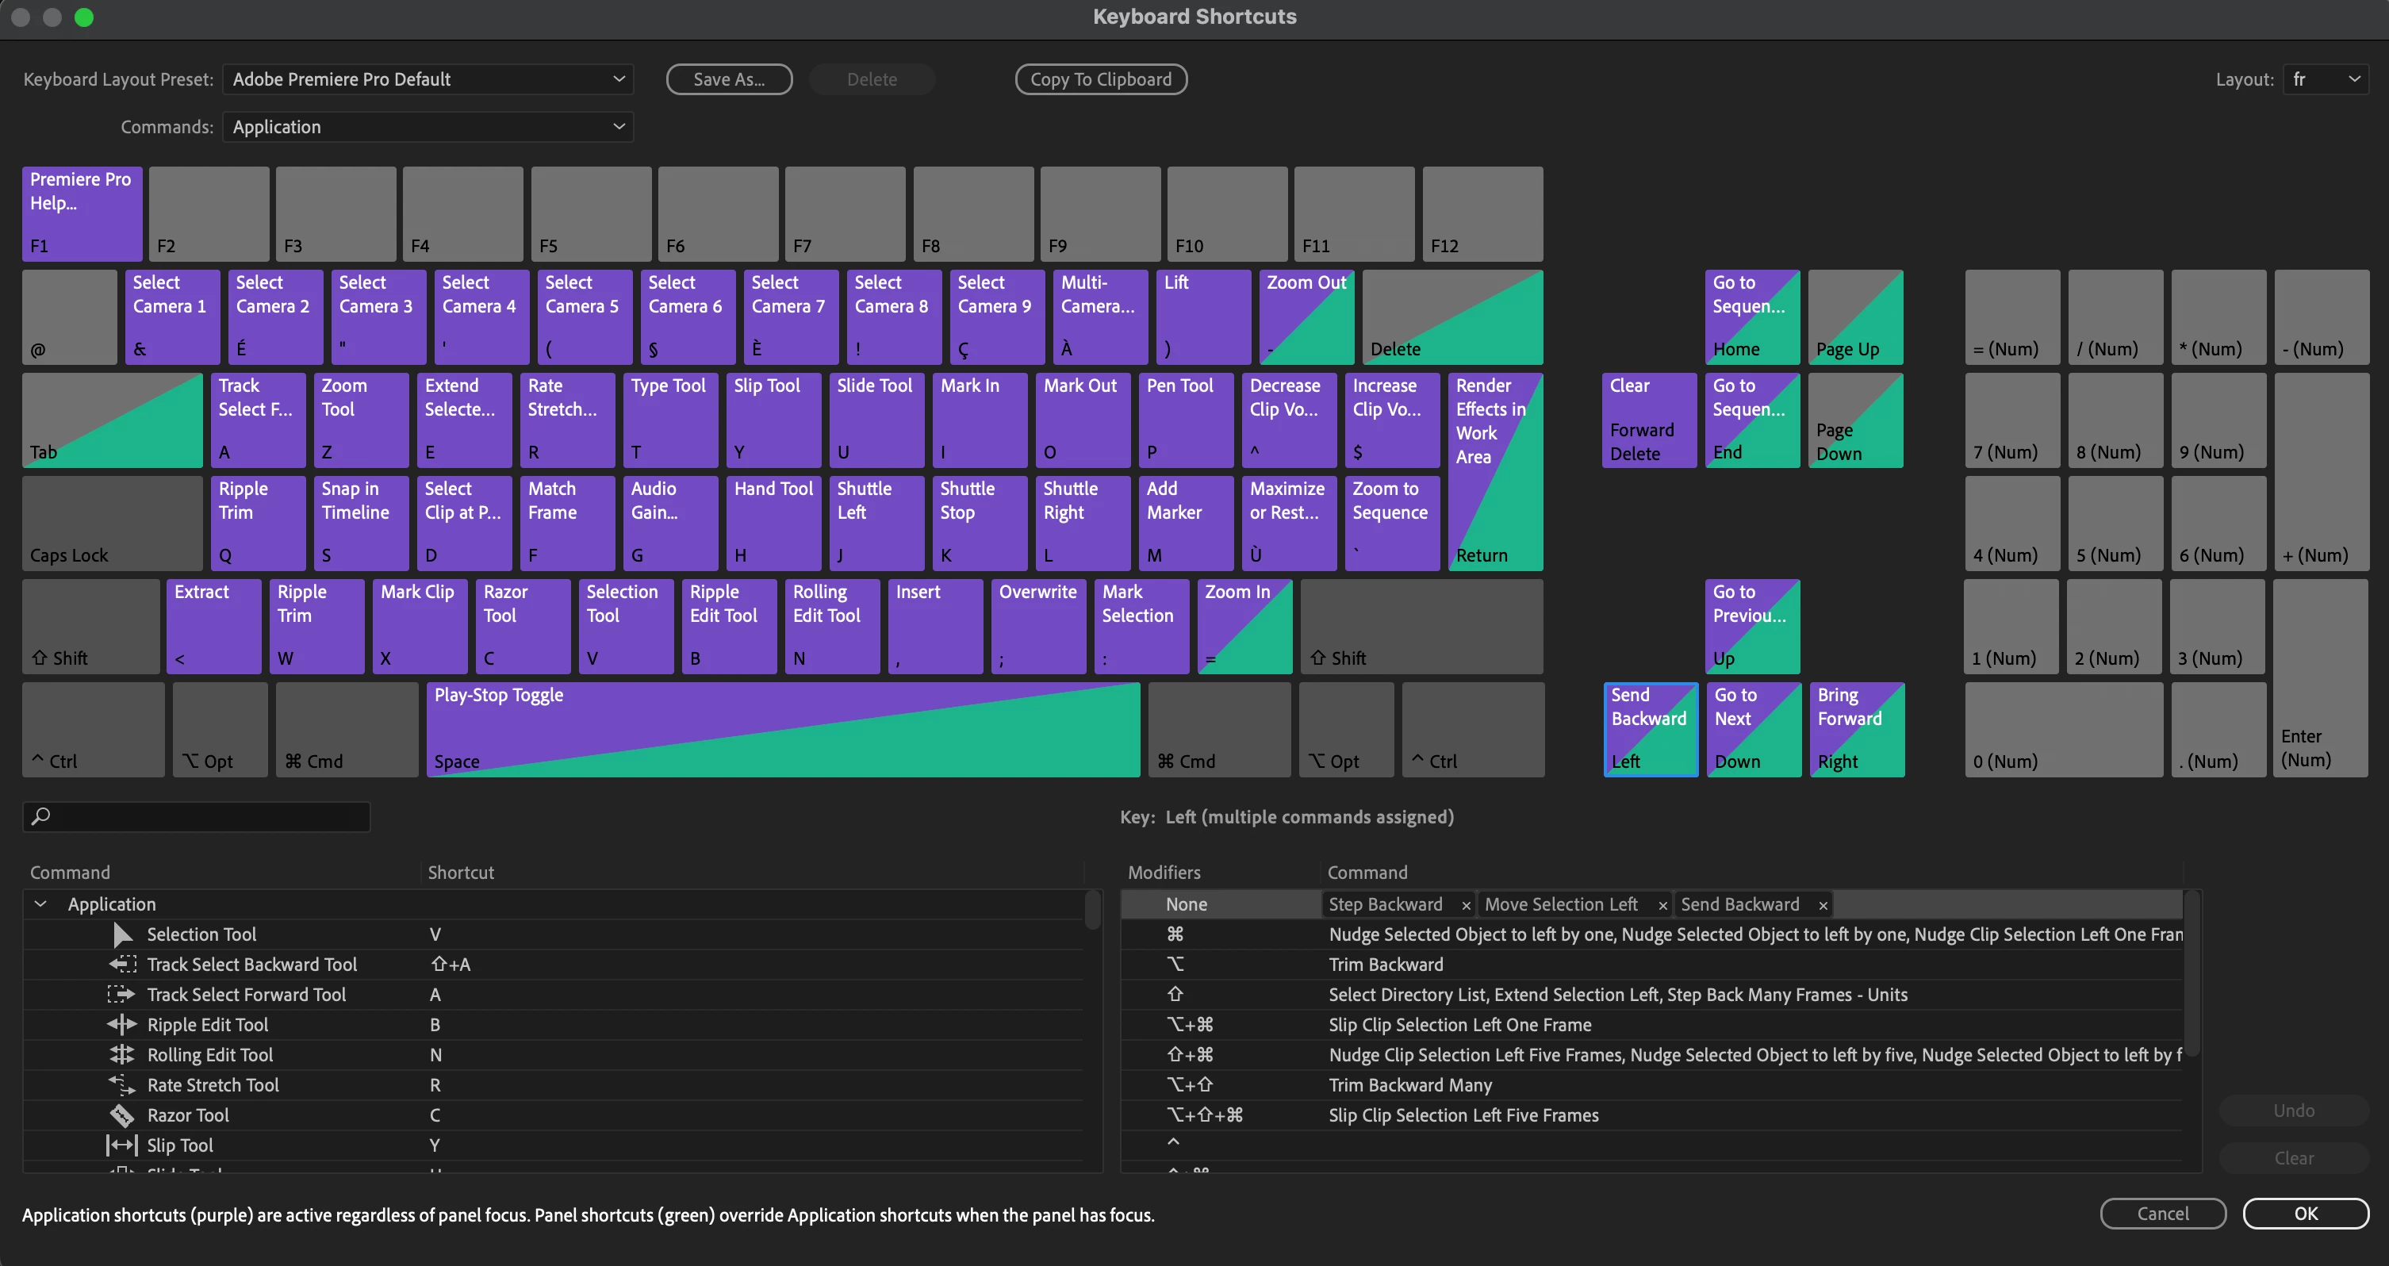Open the Keyboard Layout Preset dropdown

(428, 80)
